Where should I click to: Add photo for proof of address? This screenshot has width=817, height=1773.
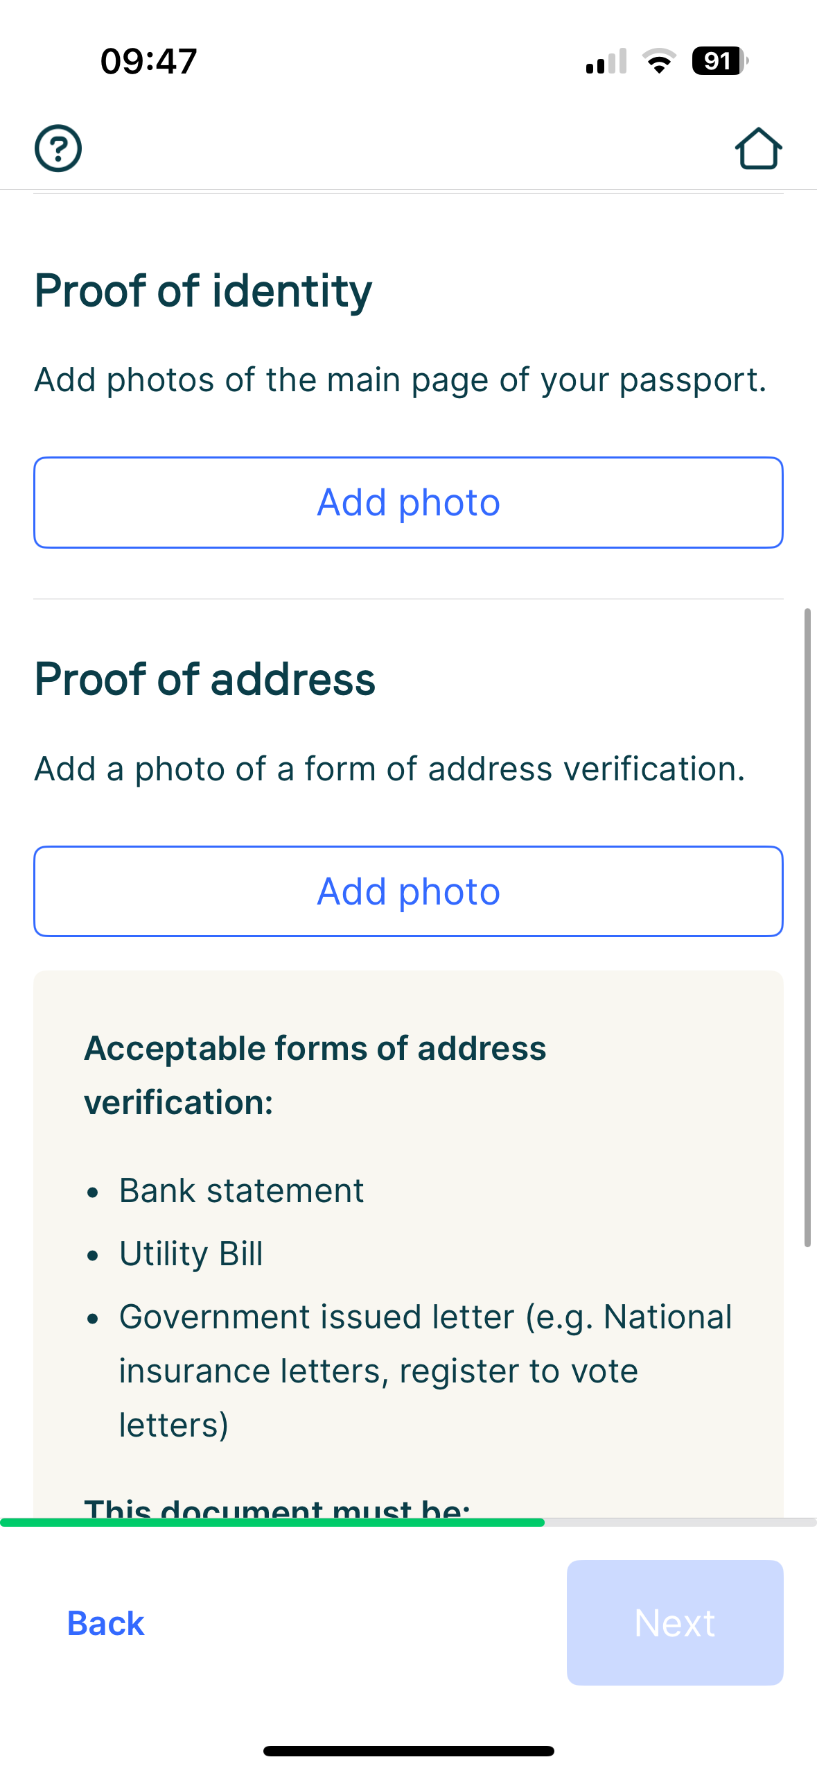408,891
